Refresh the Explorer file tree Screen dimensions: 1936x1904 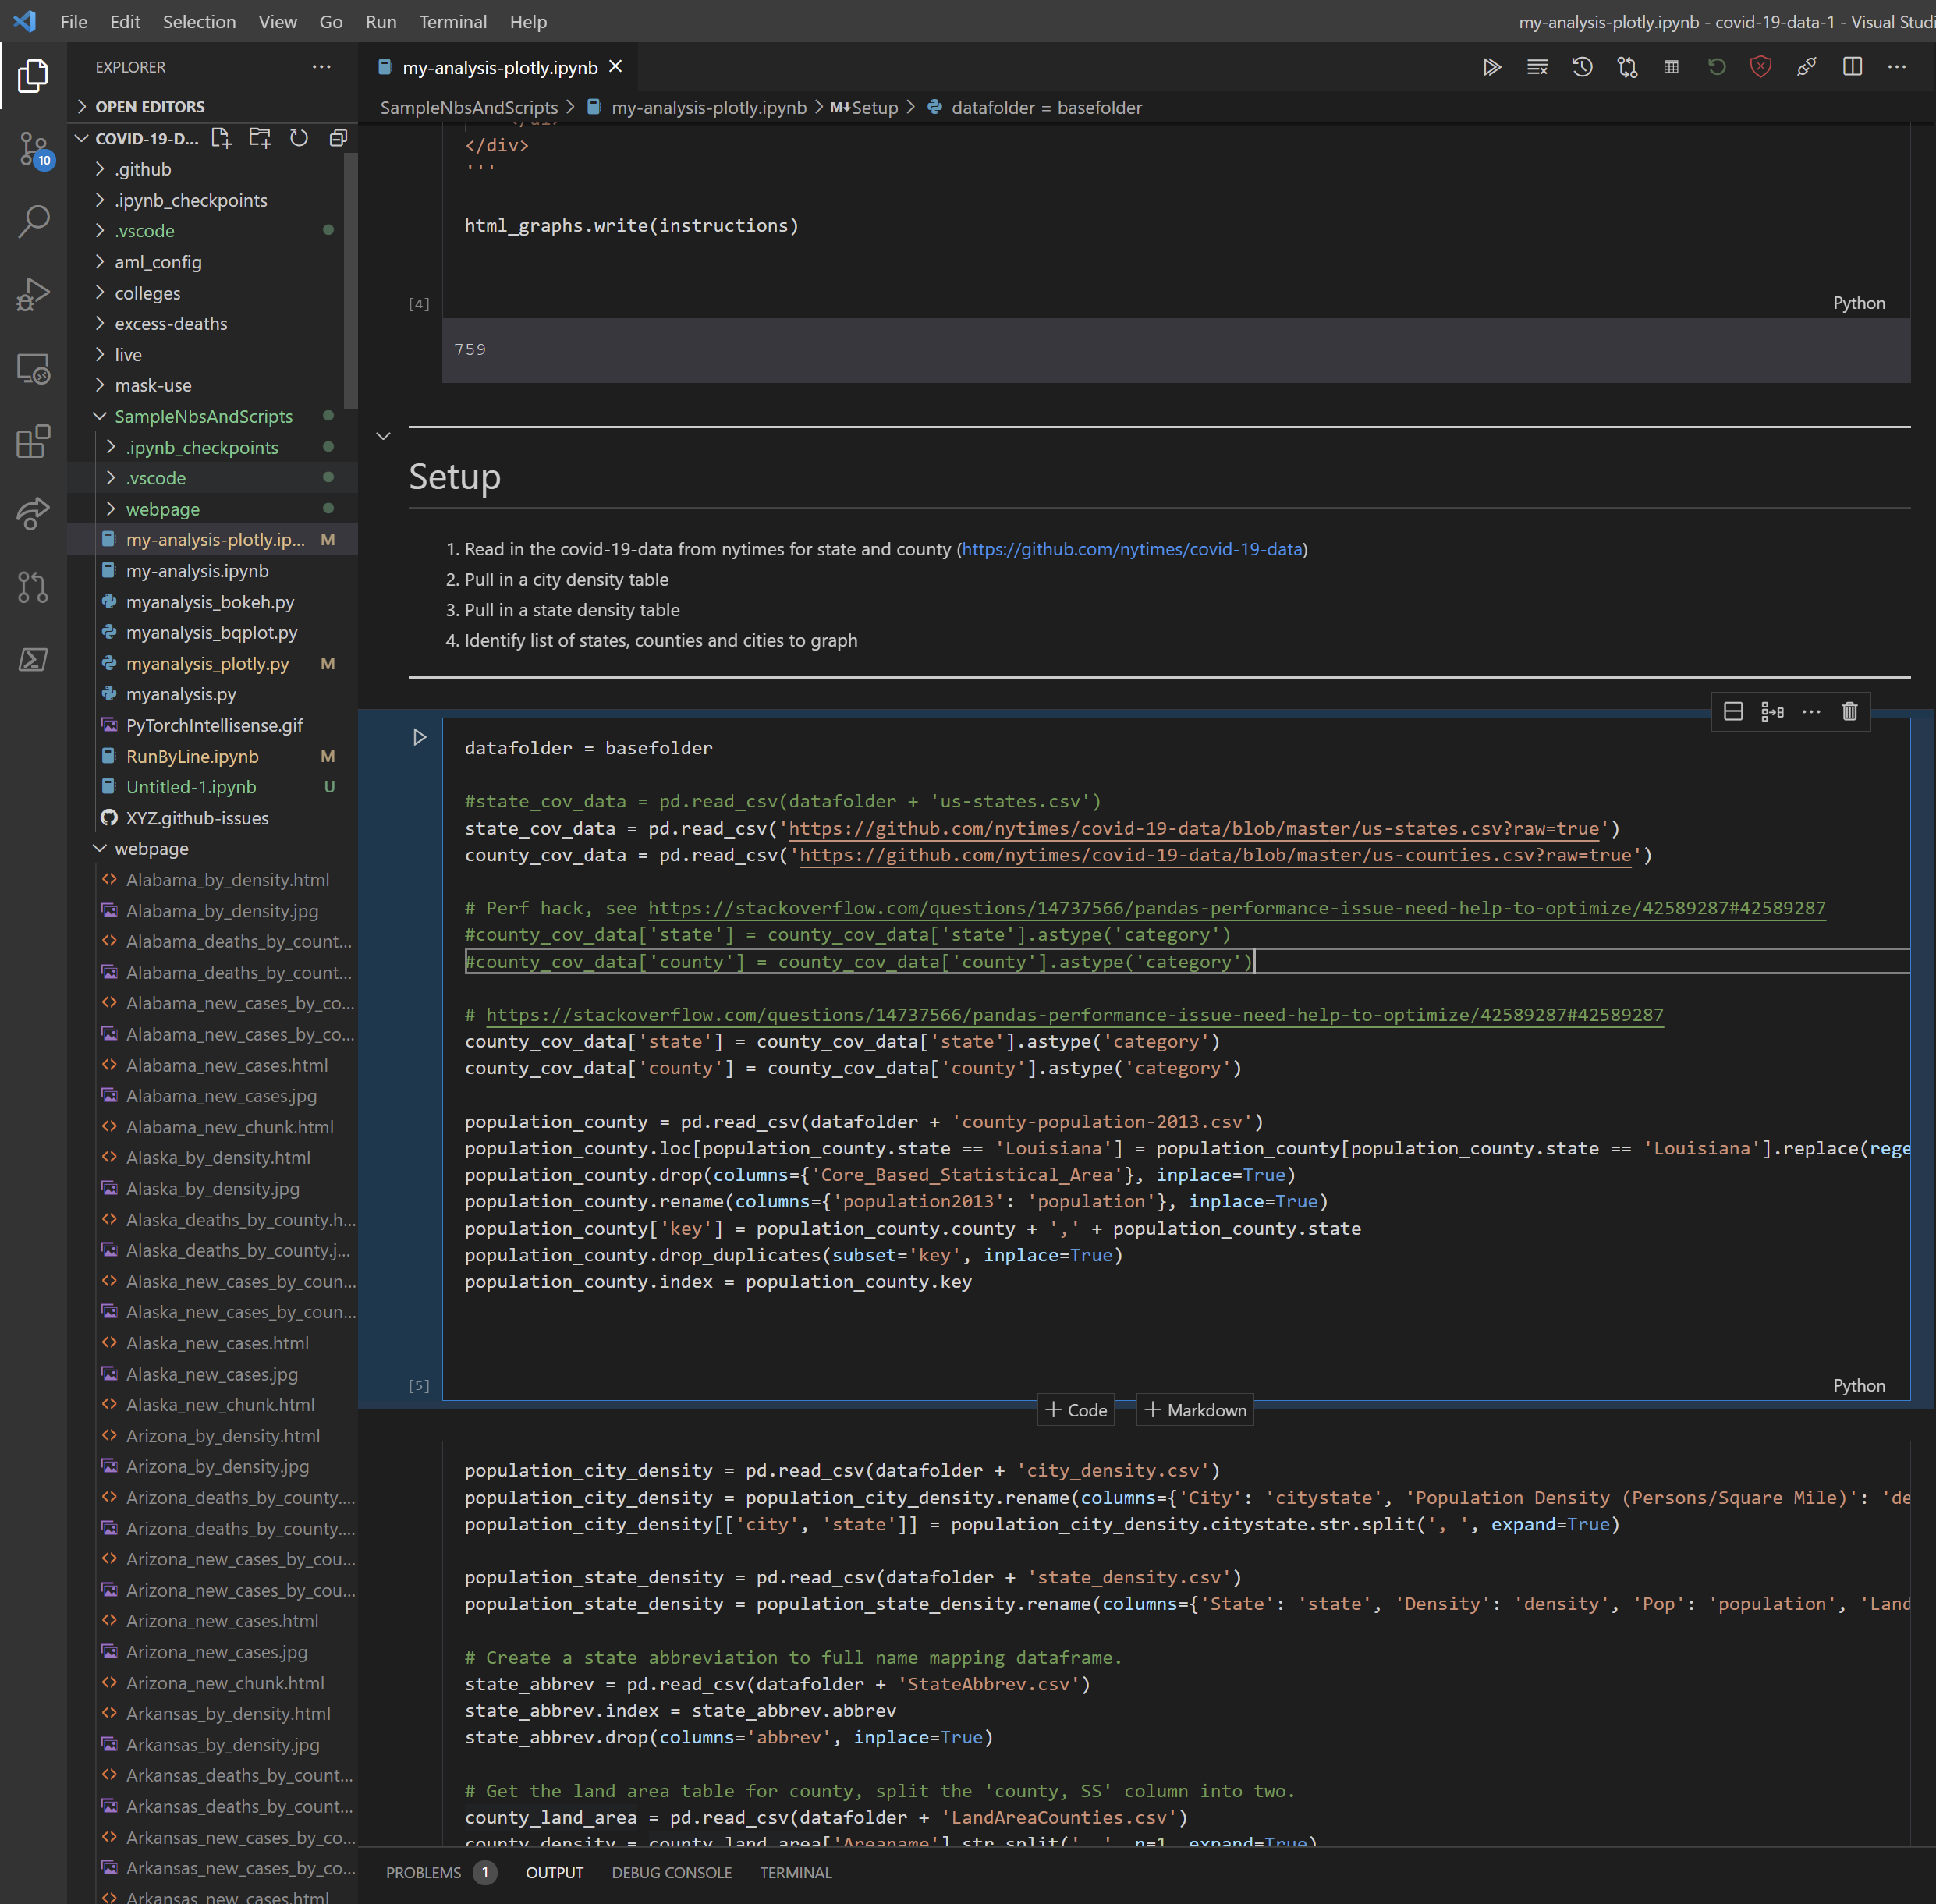(x=299, y=138)
